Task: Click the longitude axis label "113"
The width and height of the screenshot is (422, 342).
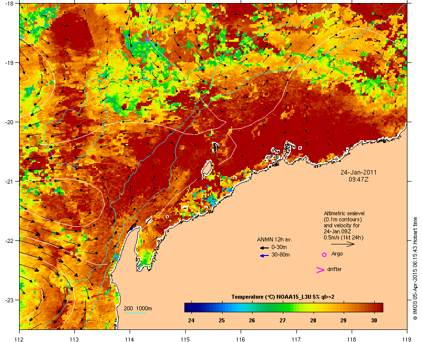Action: pyautogui.click(x=74, y=339)
